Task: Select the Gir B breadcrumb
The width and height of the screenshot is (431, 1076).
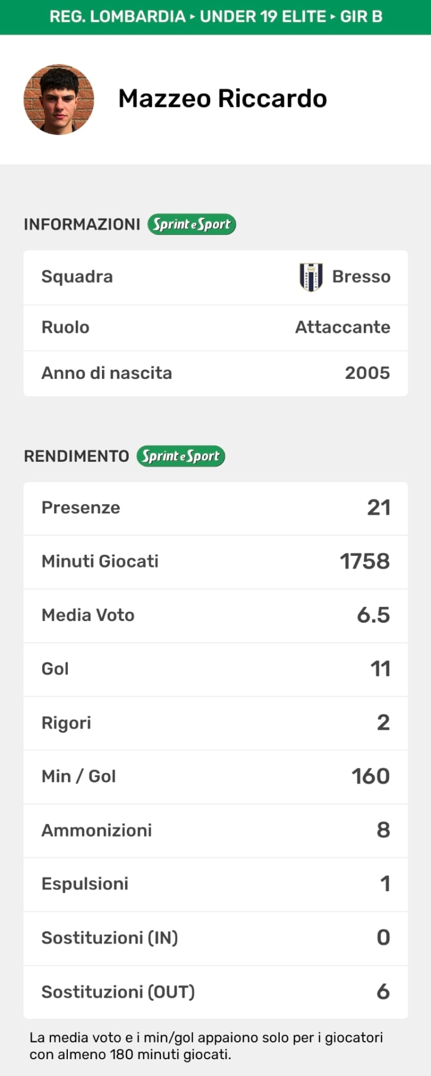Action: tap(362, 16)
